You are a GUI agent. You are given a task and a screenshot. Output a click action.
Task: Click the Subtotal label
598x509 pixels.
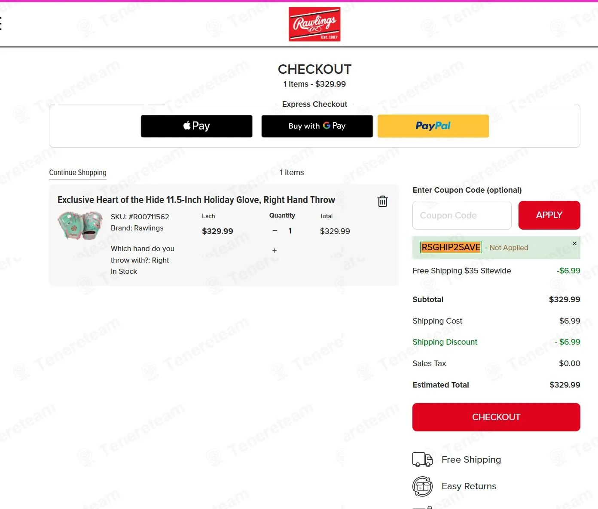[x=428, y=300]
